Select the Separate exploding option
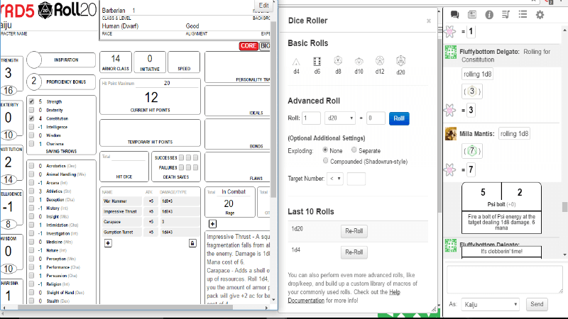This screenshot has height=319, width=568. point(354,150)
